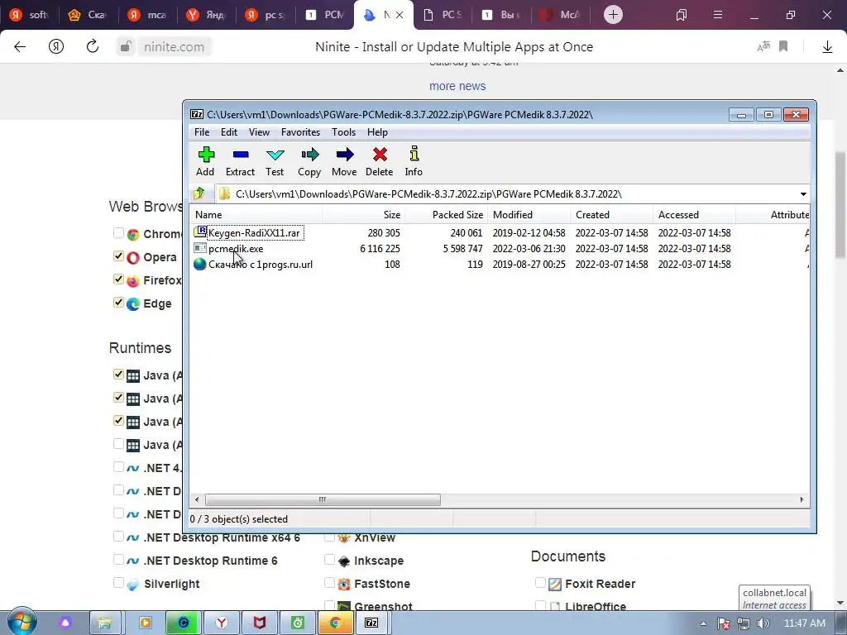The height and width of the screenshot is (635, 847).
Task: Click the network tray icon
Action: pyautogui.click(x=744, y=623)
